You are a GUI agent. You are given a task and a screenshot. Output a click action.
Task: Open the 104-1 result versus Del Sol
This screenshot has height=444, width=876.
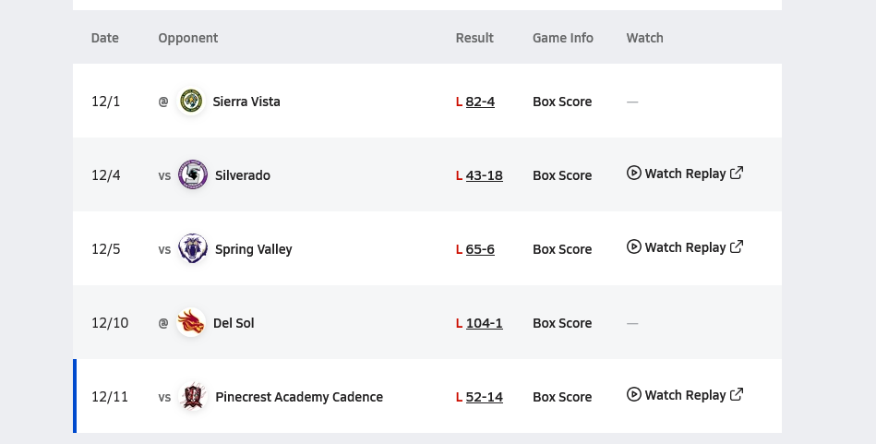[x=485, y=323]
